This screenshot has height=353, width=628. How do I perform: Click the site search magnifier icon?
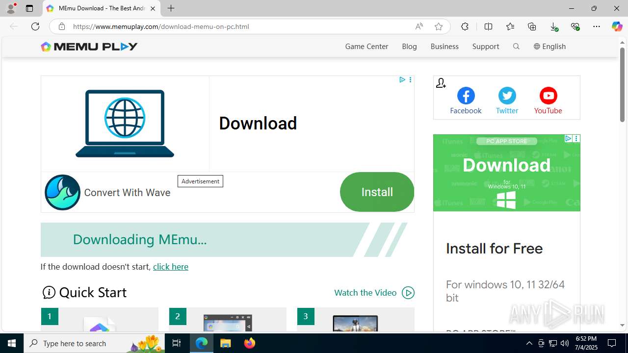(516, 46)
